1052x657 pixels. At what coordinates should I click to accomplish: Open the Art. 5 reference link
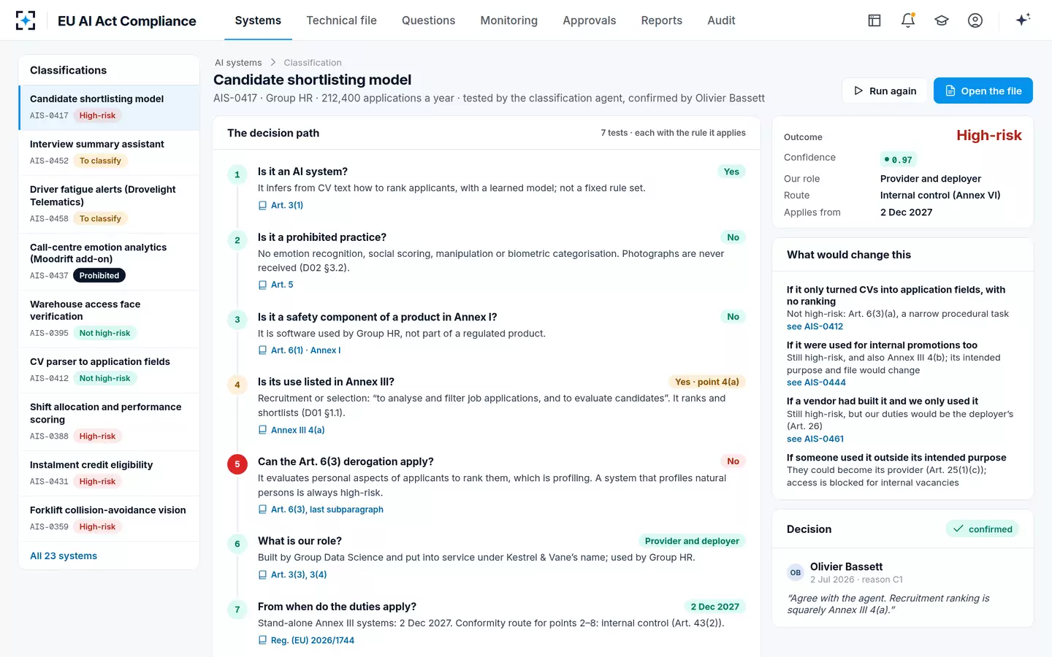coord(275,285)
